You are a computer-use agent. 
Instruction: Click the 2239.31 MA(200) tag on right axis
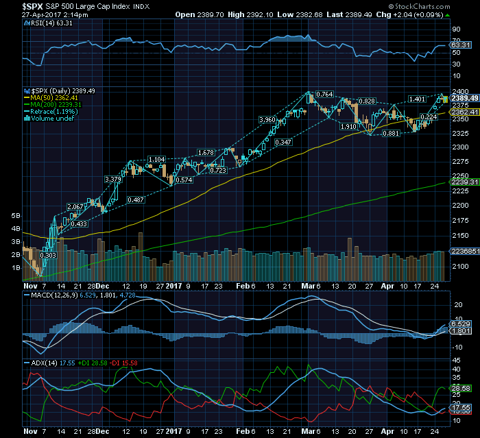pyautogui.click(x=465, y=182)
